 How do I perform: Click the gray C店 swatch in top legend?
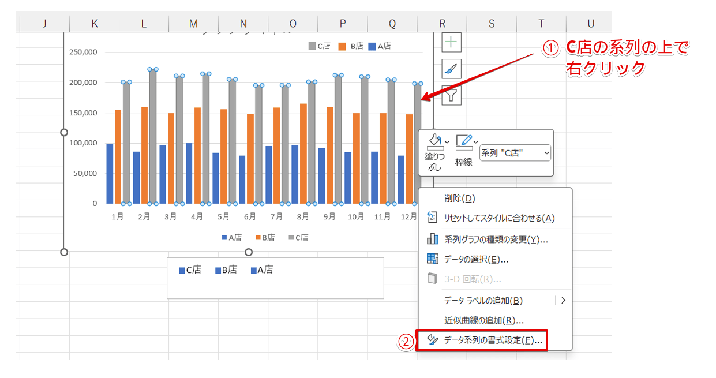pos(312,46)
